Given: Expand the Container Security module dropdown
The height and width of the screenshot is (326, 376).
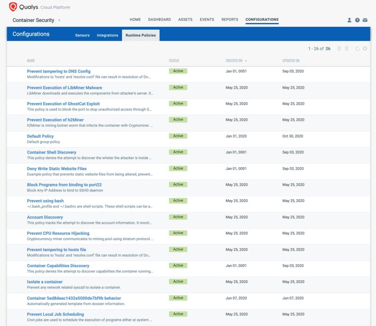Looking at the screenshot, I should (59, 21).
